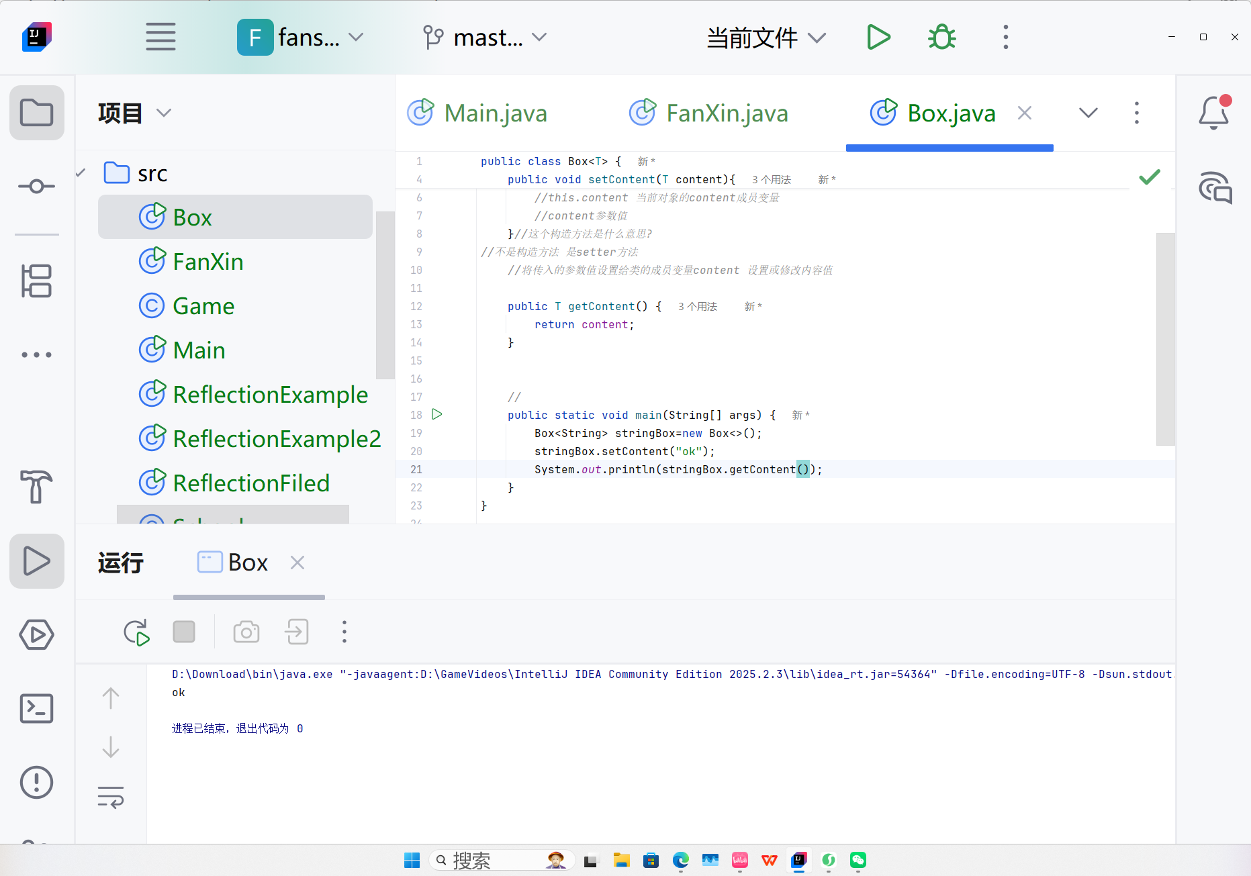Open the Terminal tool window

click(x=37, y=708)
